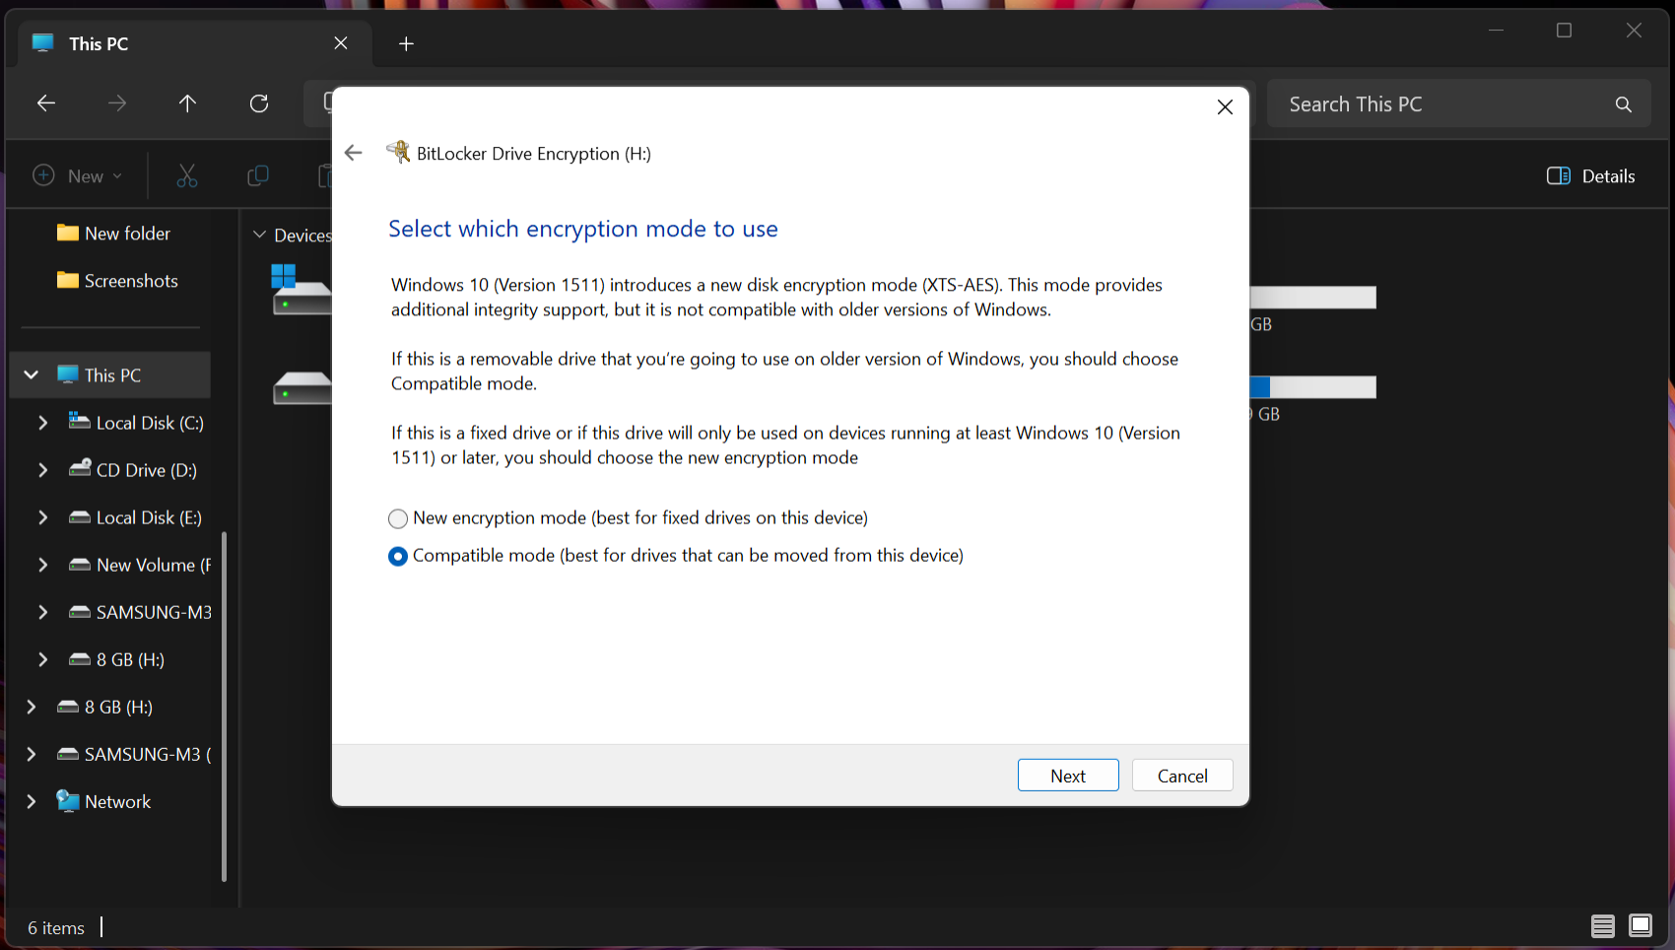This screenshot has width=1675, height=950.
Task: Select the Copy icon in the toolbar
Action: pos(257,175)
